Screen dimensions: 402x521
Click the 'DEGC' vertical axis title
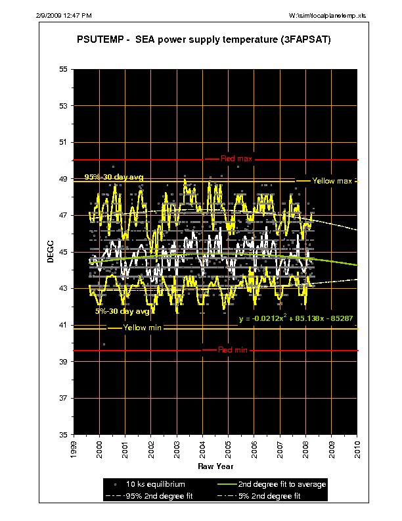pyautogui.click(x=50, y=251)
